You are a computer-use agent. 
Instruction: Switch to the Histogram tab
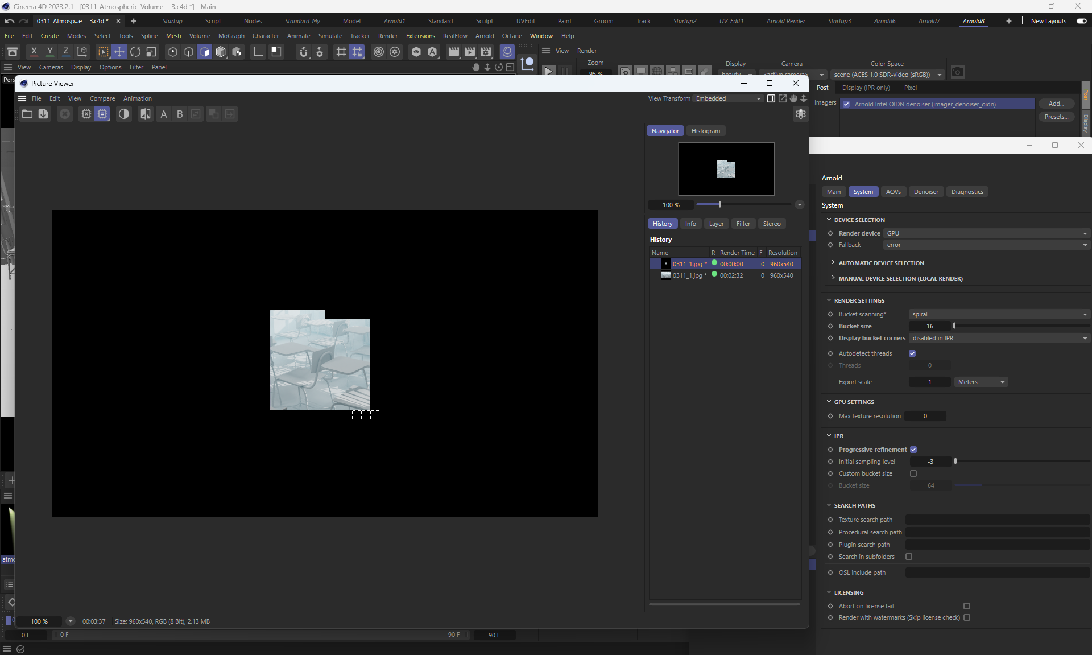tap(705, 131)
